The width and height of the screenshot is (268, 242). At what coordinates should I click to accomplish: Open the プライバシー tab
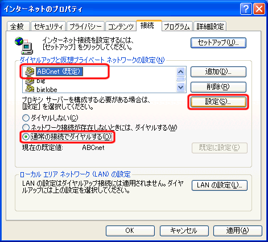coord(85,26)
